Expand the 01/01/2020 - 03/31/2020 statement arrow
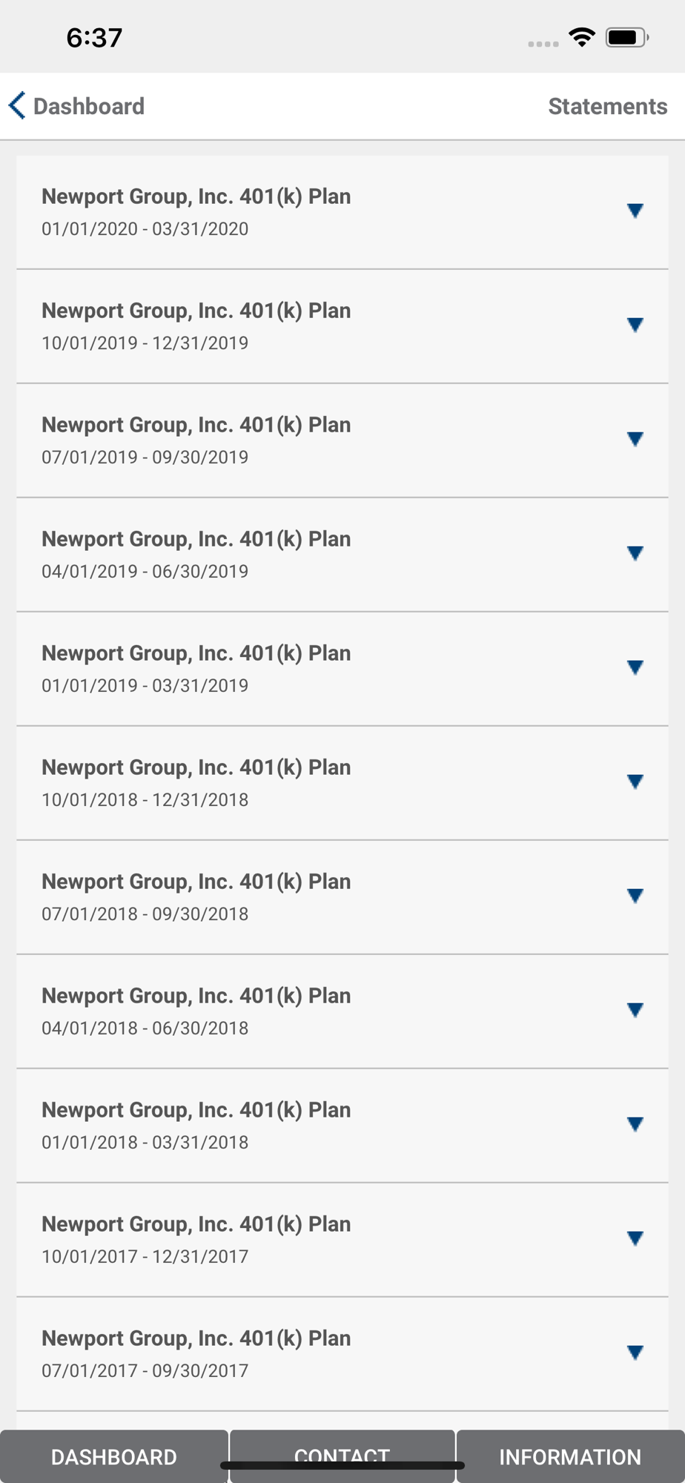The height and width of the screenshot is (1483, 685). point(635,211)
